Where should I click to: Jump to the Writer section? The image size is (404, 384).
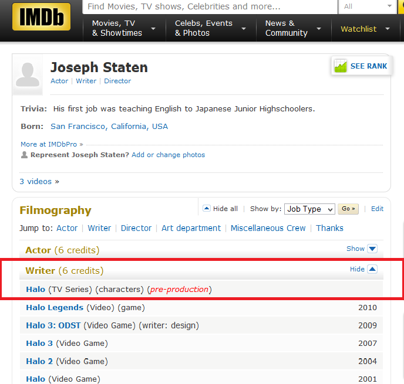point(99,228)
